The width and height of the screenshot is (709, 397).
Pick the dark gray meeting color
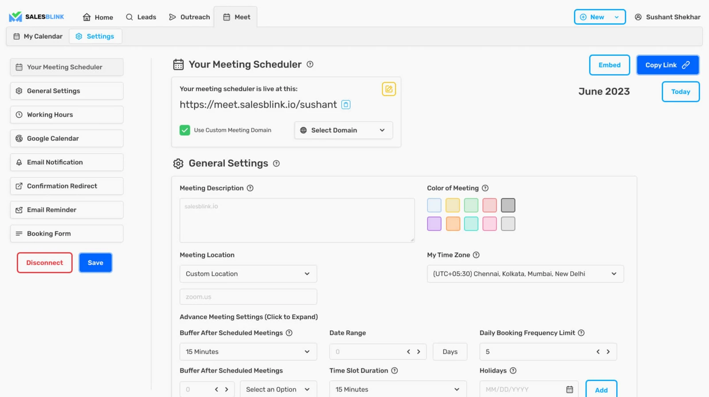[508, 205]
